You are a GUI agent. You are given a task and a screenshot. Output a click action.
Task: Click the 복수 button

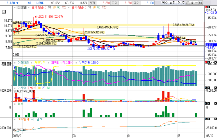pyautogui.click(x=165, y=3)
